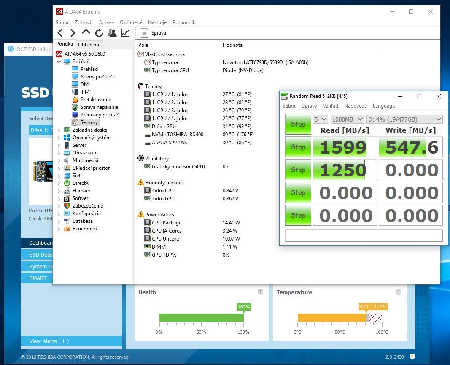The image size is (450, 365).
Task: Select the Ukladací priestor icon
Action: [x=67, y=168]
